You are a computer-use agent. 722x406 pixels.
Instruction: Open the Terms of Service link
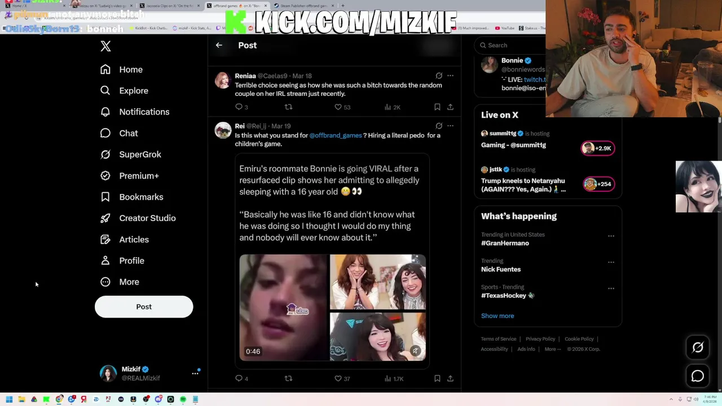click(x=499, y=339)
